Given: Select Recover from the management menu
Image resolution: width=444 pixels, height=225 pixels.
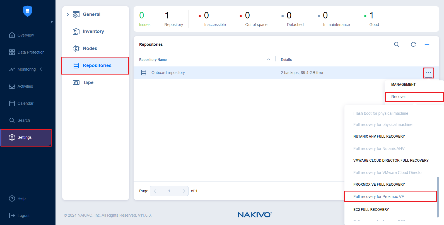Looking at the screenshot, I should (399, 97).
